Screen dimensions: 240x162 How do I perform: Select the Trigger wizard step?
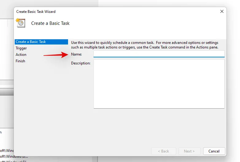point(21,48)
